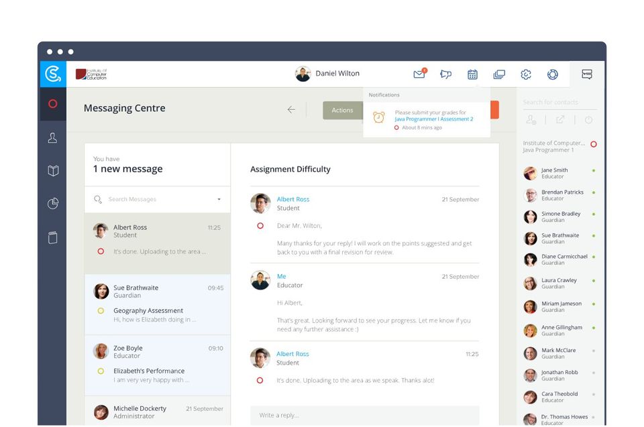The image size is (644, 427).
Task: Select contact Dr. Thomas Howes
Action: [560, 419]
